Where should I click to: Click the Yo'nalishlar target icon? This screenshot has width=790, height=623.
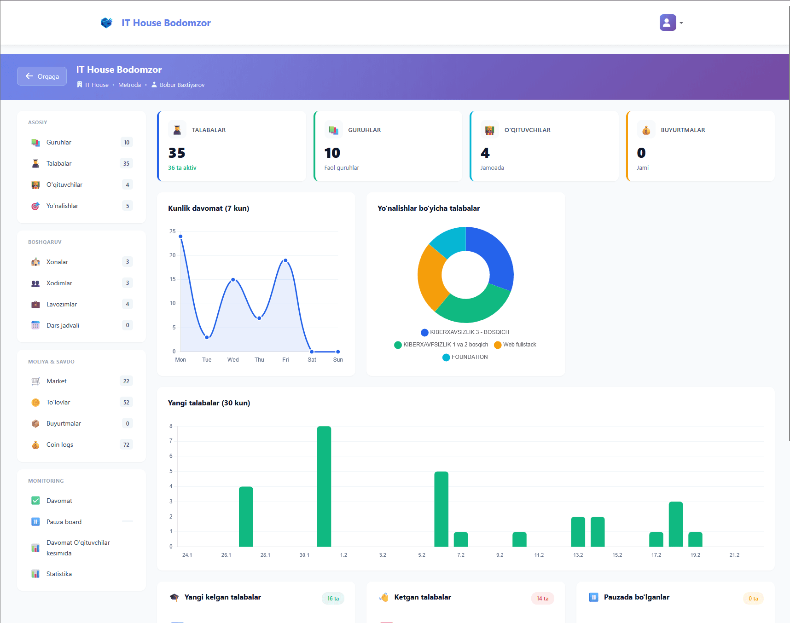tap(35, 206)
